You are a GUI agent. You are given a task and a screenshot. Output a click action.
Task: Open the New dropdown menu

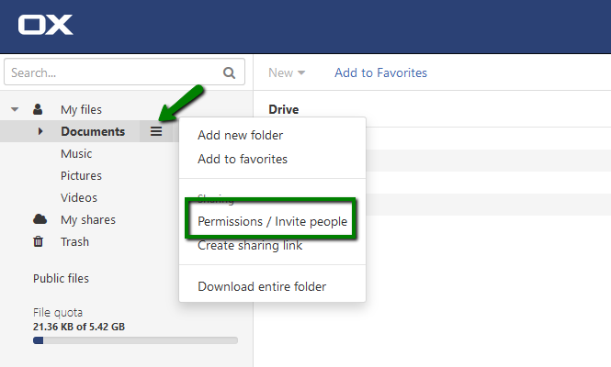[287, 72]
